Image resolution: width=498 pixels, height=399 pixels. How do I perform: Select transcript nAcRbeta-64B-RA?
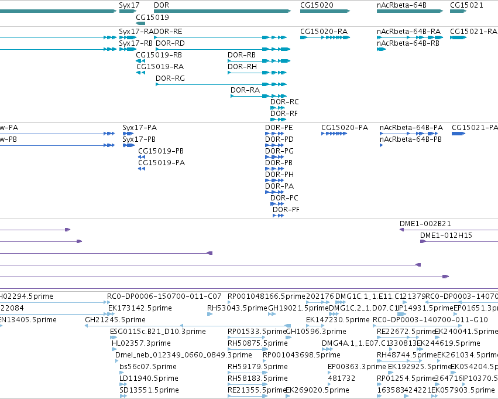tap(408, 32)
